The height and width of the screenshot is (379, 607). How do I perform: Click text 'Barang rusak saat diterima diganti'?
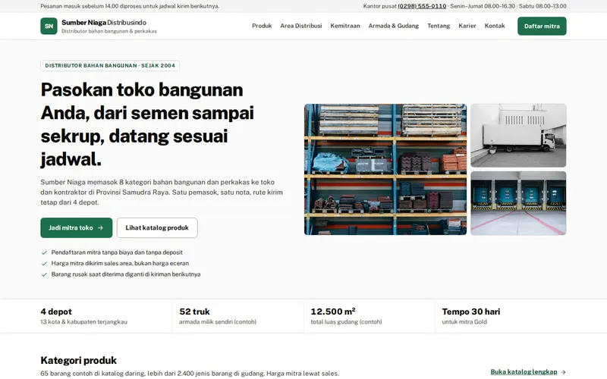(98, 274)
